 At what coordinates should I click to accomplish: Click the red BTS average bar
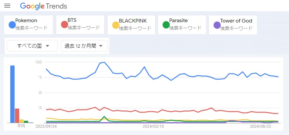(17, 115)
